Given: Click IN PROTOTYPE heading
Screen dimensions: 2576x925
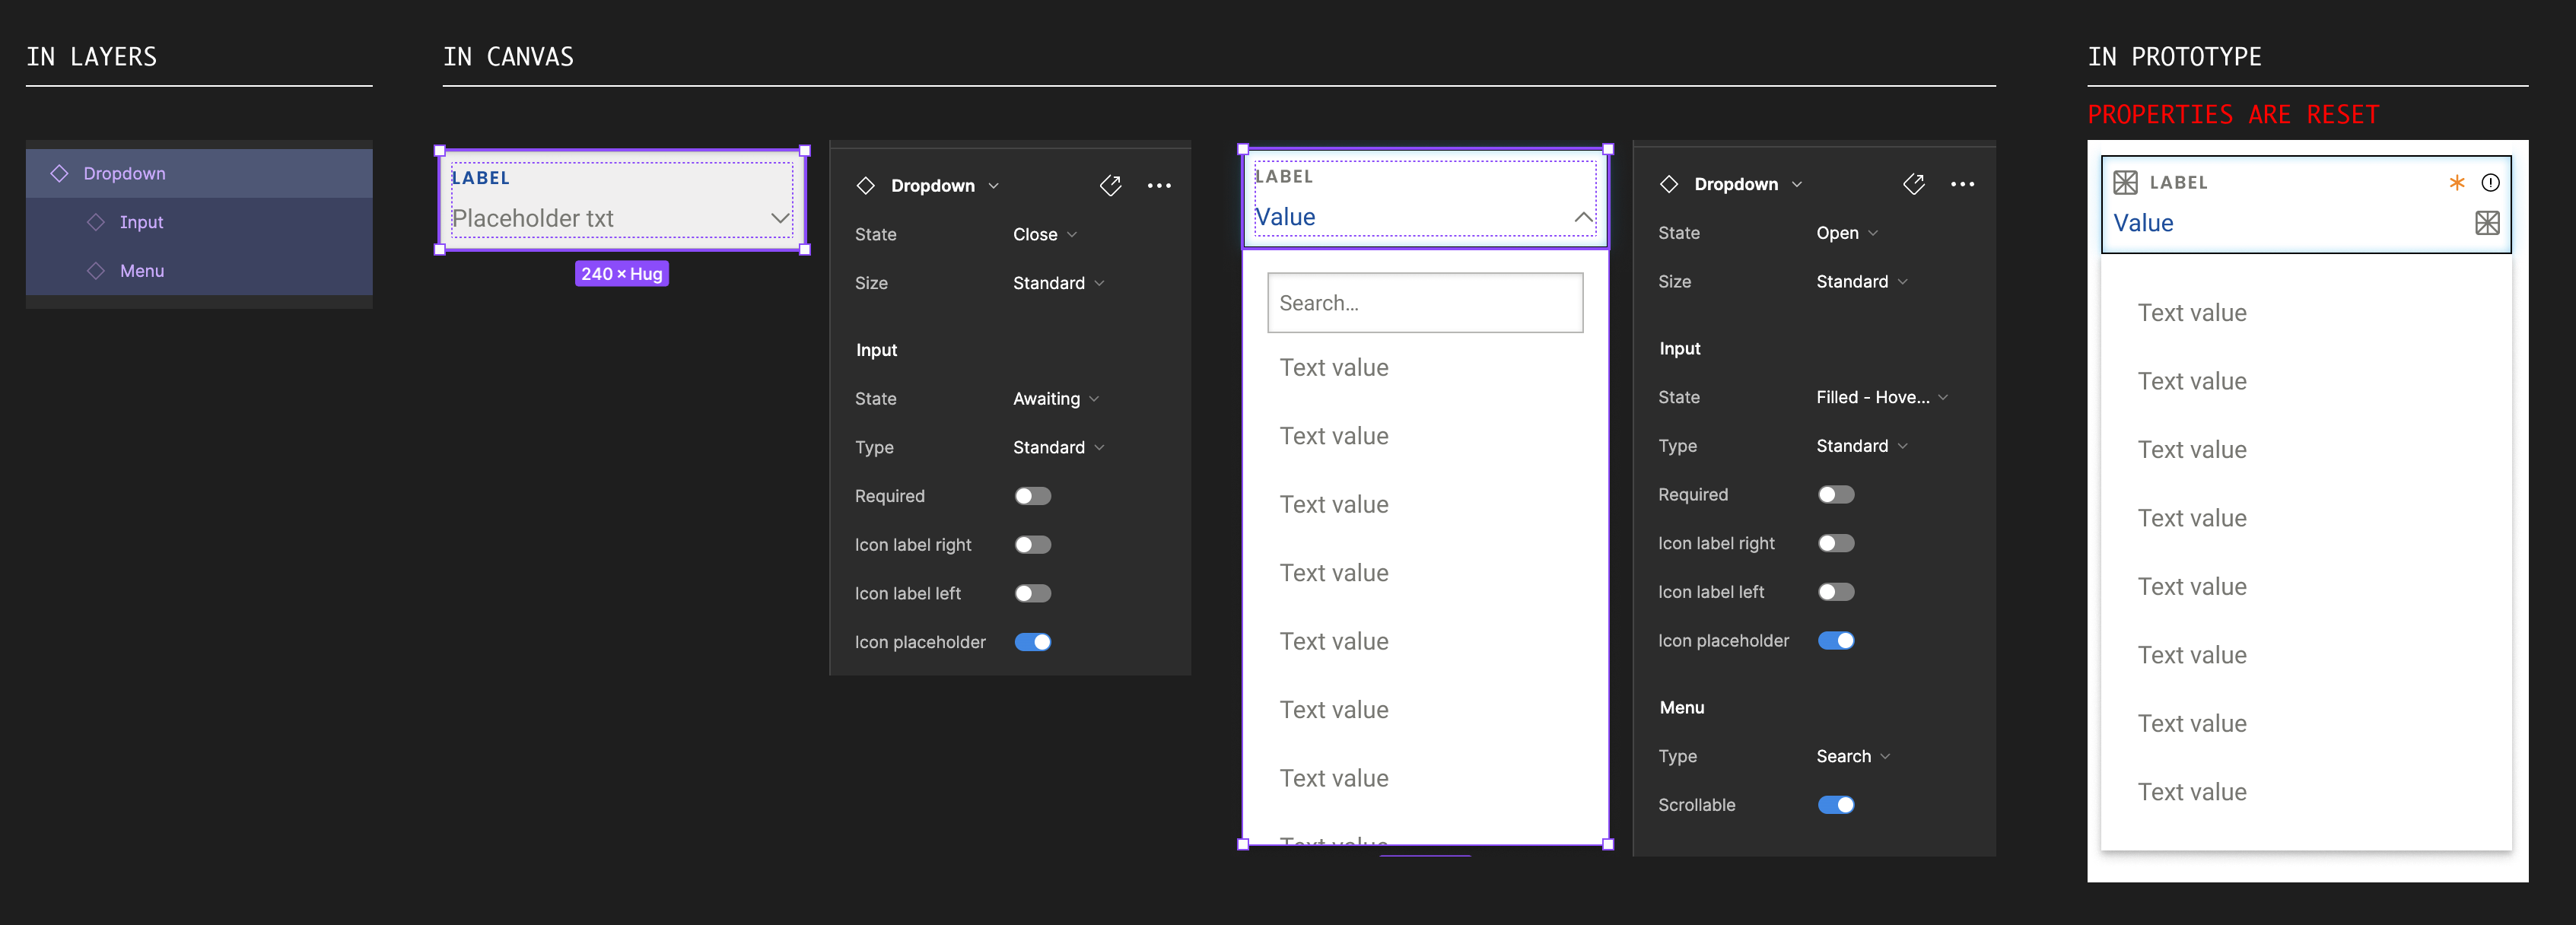Looking at the screenshot, I should point(2174,57).
